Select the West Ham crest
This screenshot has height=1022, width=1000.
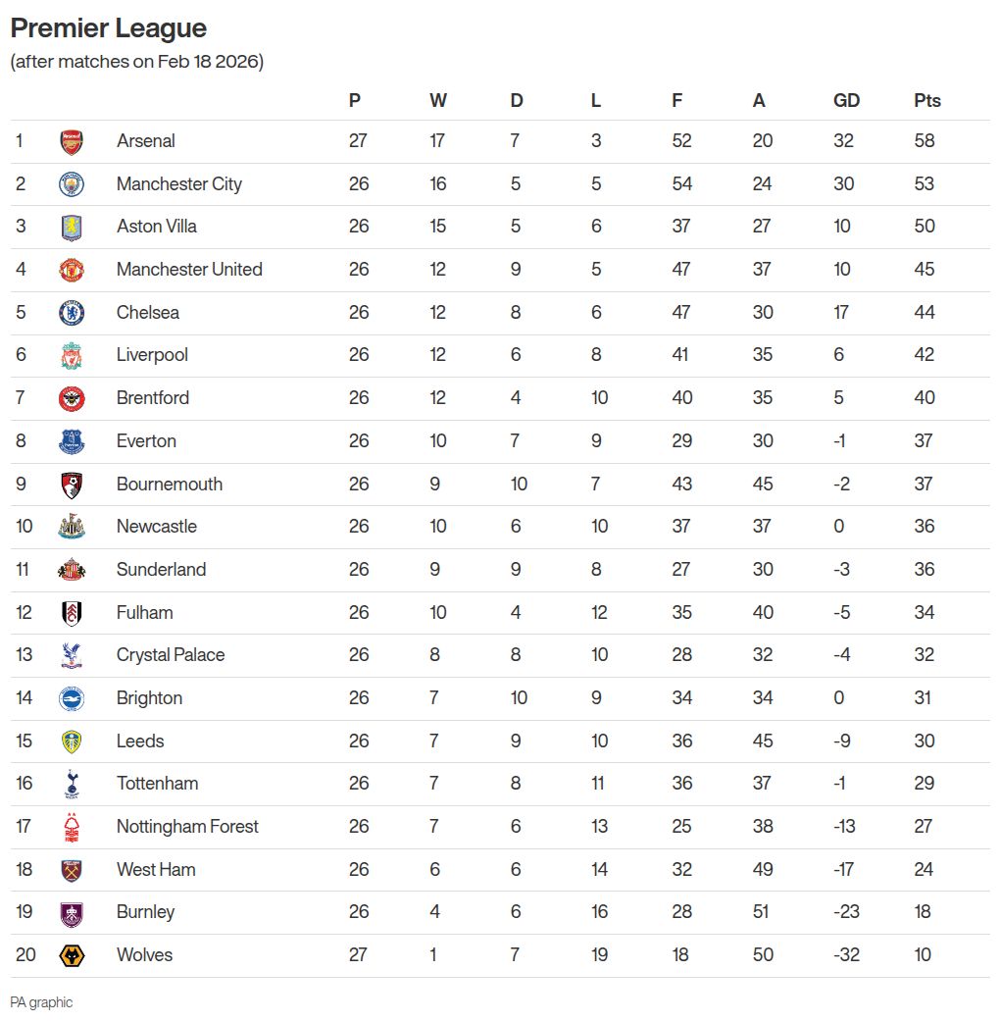(x=72, y=870)
